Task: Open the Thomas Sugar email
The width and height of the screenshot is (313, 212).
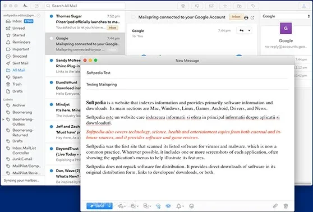Action: tap(85, 21)
